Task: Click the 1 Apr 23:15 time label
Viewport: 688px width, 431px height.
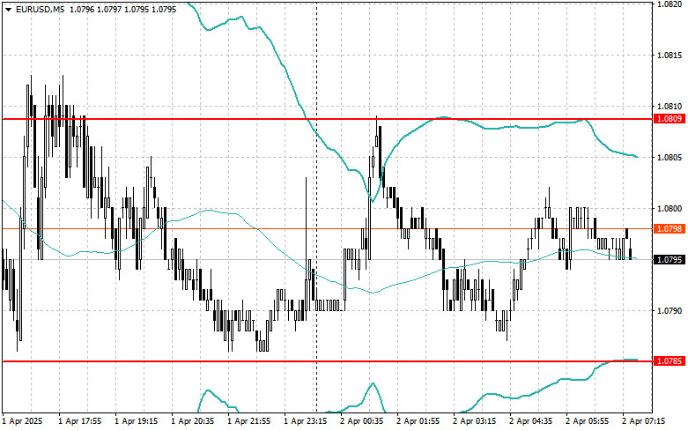Action: coord(306,421)
